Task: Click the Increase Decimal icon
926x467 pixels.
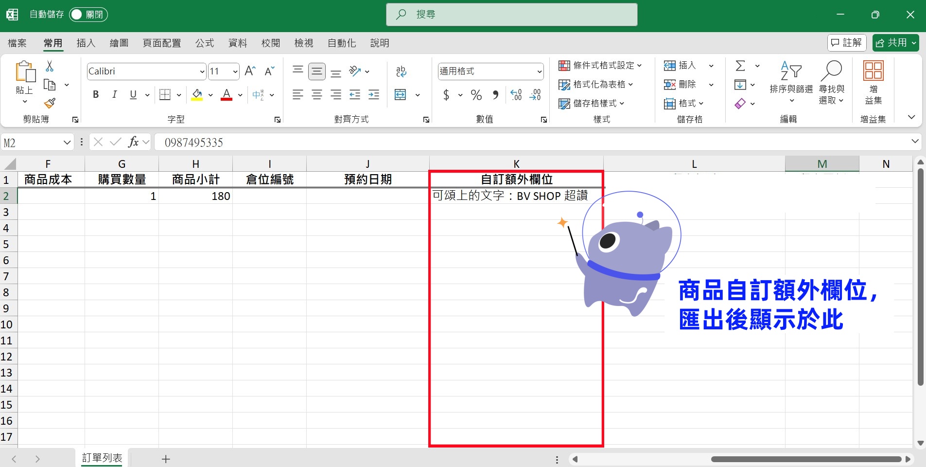Action: click(x=516, y=95)
